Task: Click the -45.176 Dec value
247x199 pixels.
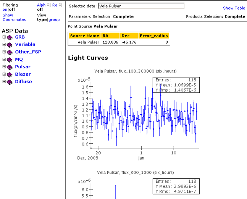Action: [129, 42]
